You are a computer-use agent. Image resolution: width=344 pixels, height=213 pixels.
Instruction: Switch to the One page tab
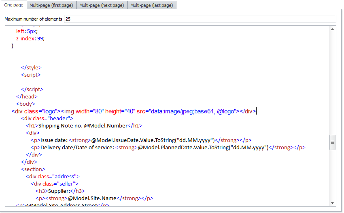point(14,5)
